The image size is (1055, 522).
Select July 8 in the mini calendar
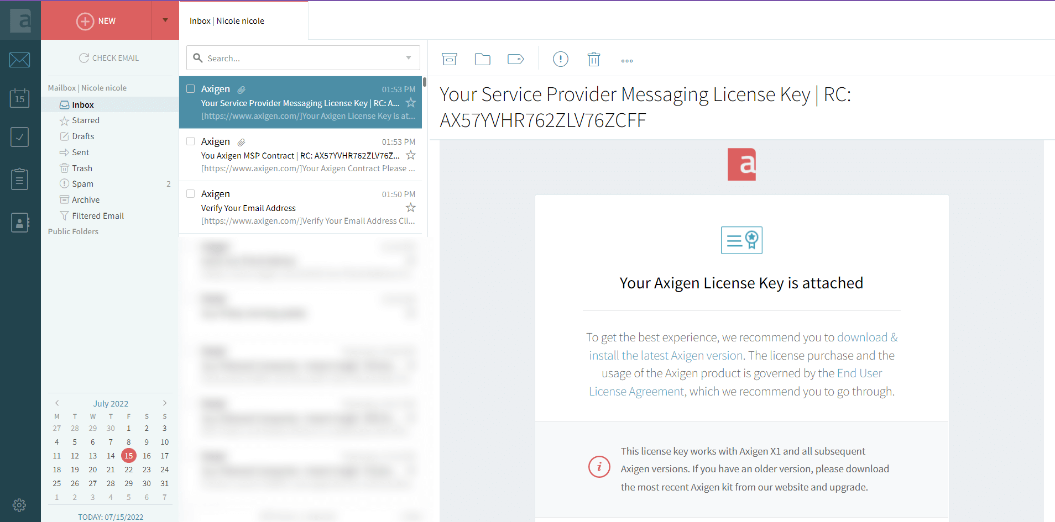pos(129,442)
